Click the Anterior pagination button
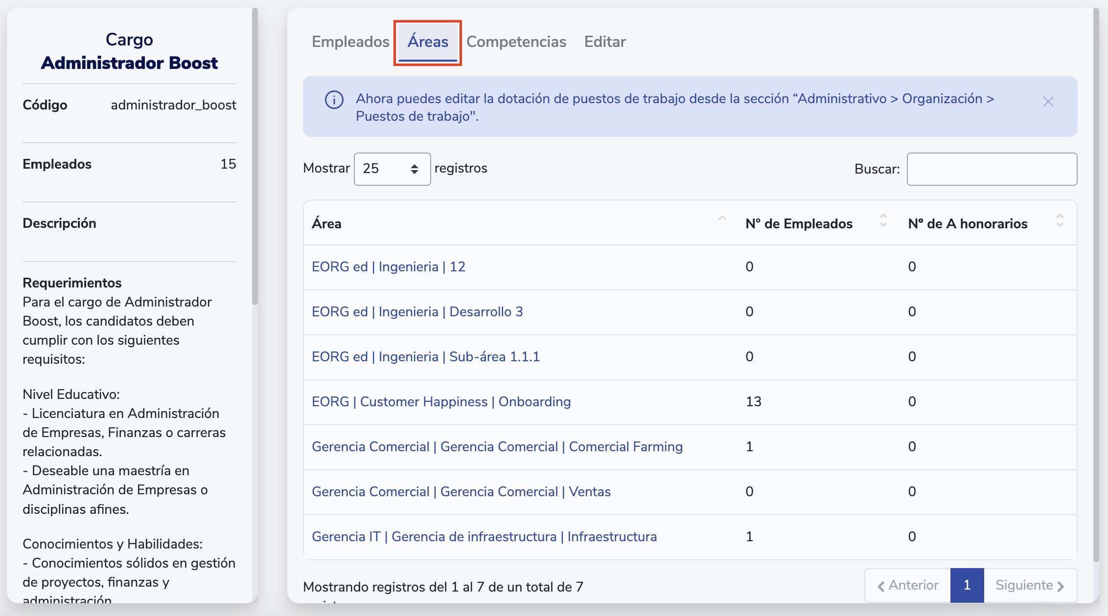 coord(908,585)
